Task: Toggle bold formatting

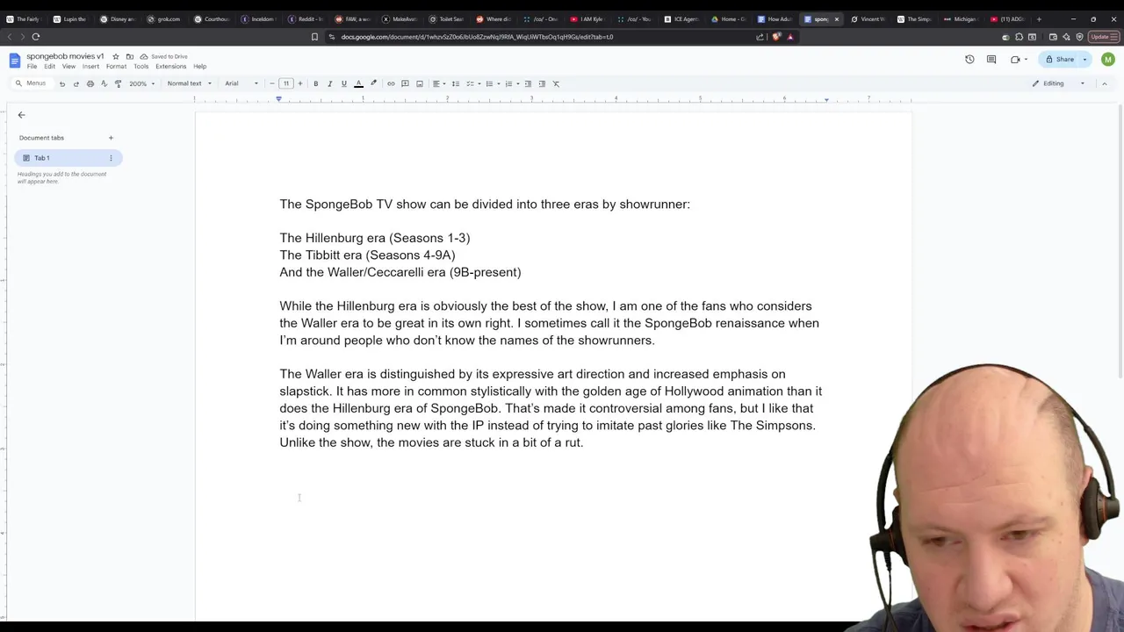Action: [315, 83]
